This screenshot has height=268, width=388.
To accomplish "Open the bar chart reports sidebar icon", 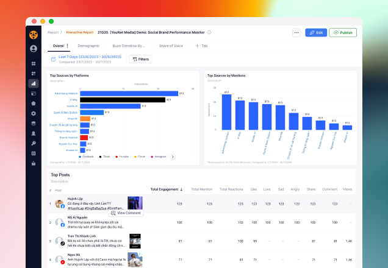I will click(x=33, y=83).
